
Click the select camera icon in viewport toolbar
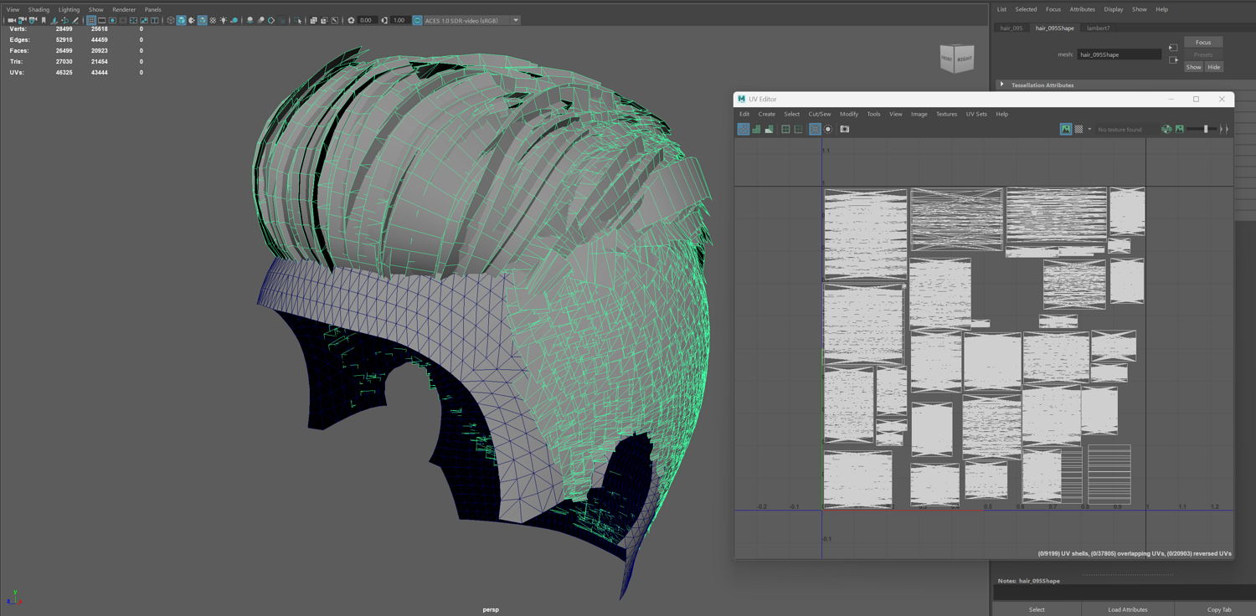tap(12, 20)
